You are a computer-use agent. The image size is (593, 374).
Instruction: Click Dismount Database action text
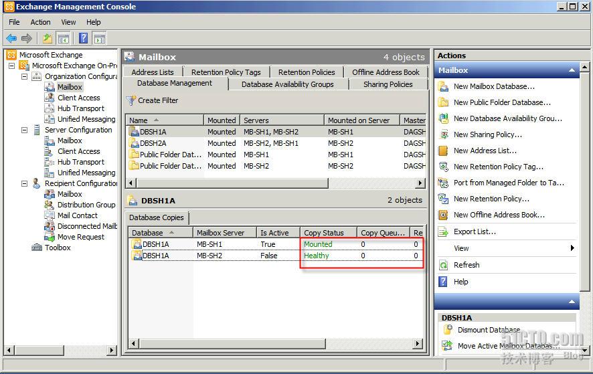tap(489, 330)
